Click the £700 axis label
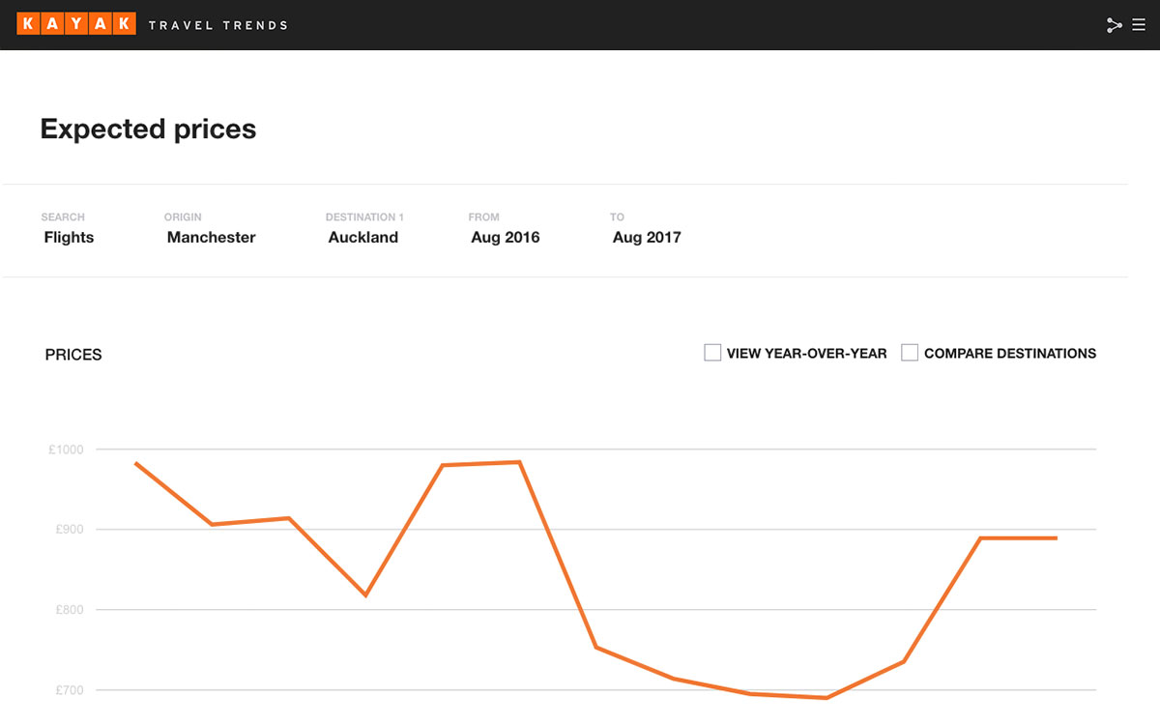The height and width of the screenshot is (725, 1160). pos(69,690)
